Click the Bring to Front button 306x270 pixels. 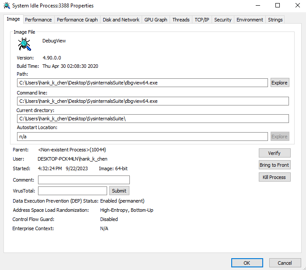point(275,165)
